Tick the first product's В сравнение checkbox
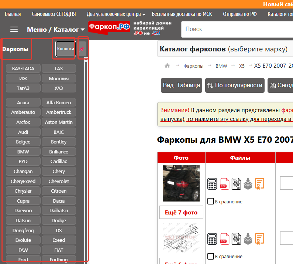 pos(211,201)
